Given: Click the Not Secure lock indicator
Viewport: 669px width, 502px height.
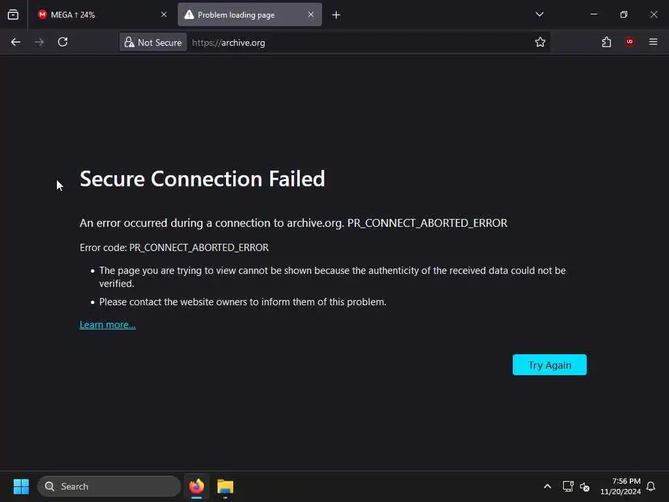Looking at the screenshot, I should (x=153, y=42).
